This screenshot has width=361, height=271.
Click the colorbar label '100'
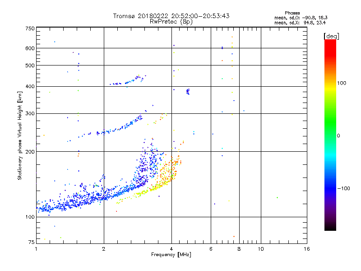[x=342, y=83]
